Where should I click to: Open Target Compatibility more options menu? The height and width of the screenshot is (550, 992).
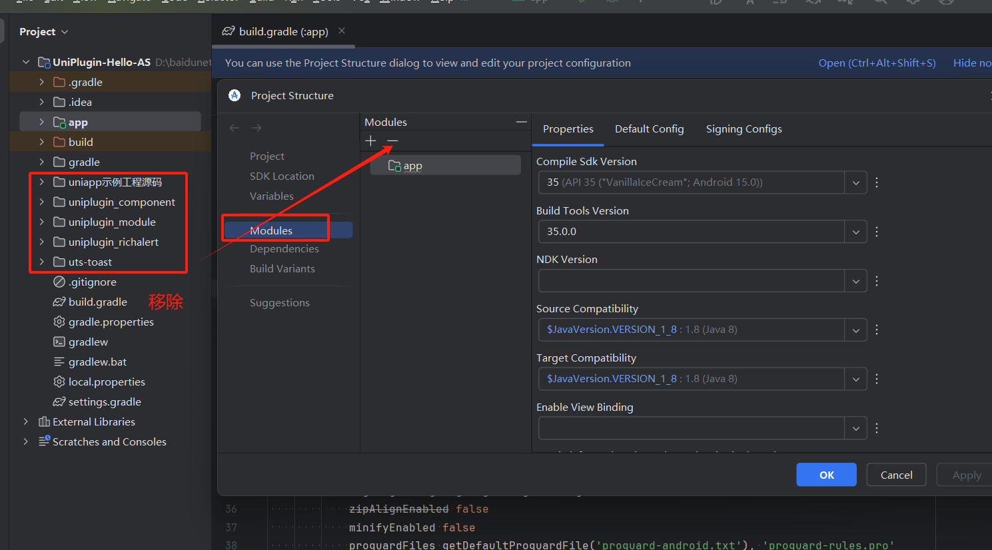877,379
